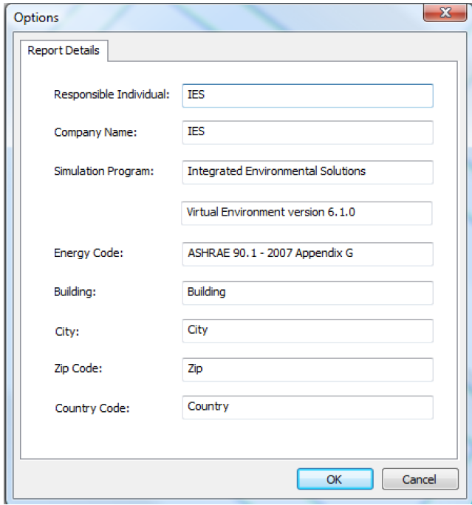Click the "Energy Code:" label
Viewport: 472px width, 505px height.
89,253
